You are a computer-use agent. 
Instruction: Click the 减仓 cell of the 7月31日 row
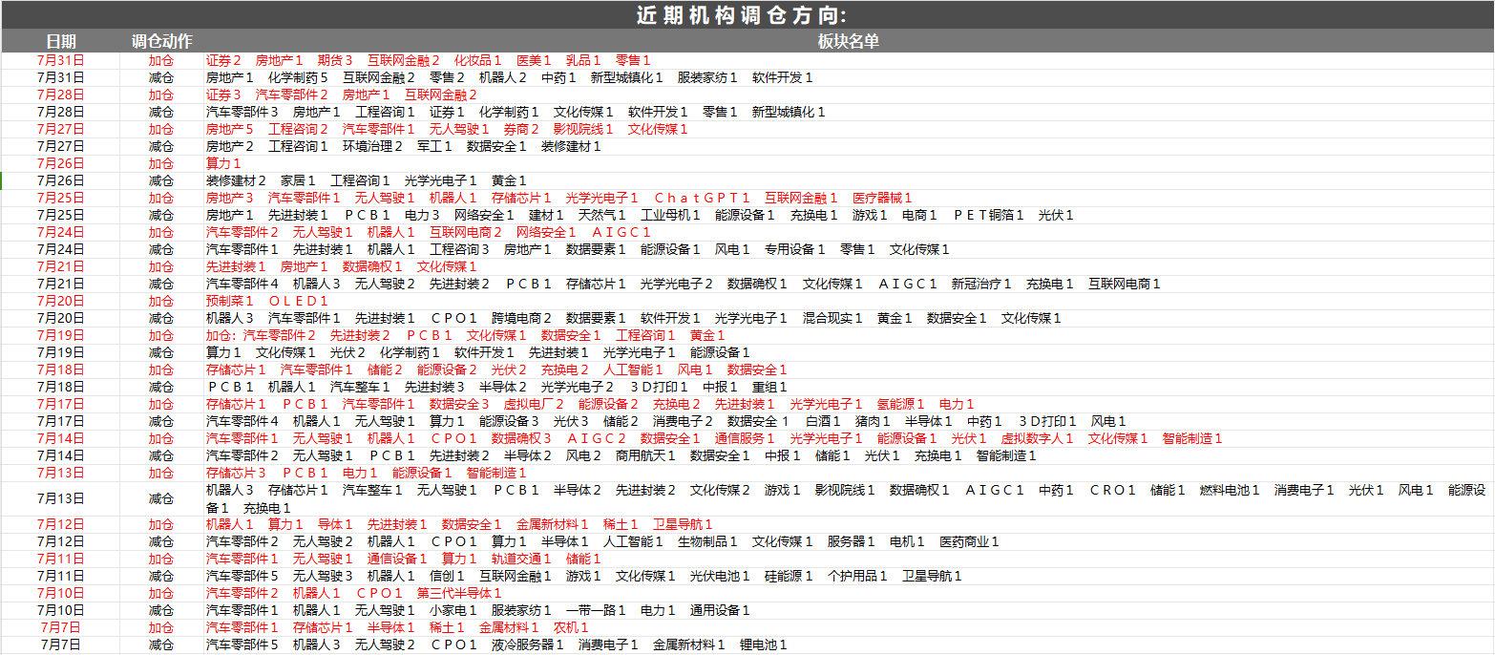[x=161, y=77]
